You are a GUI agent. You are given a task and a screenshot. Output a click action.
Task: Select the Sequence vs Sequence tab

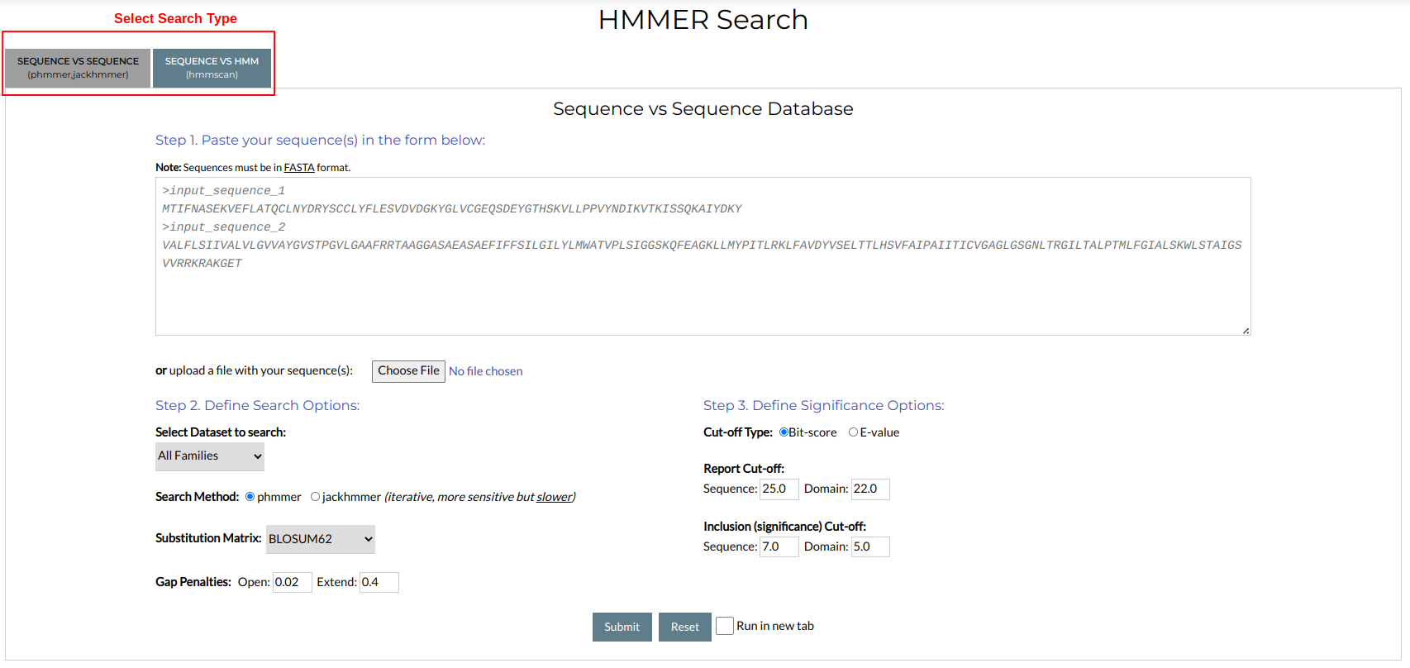tap(78, 68)
